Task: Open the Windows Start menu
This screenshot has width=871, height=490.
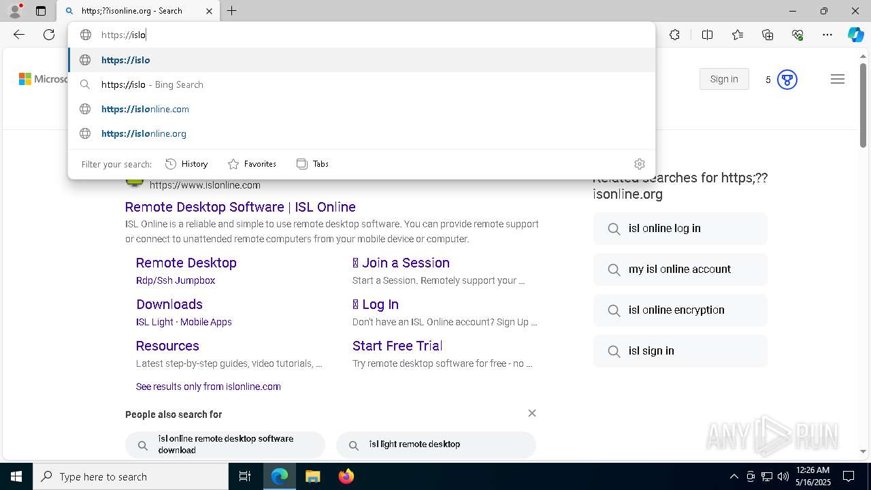Action: 16,476
